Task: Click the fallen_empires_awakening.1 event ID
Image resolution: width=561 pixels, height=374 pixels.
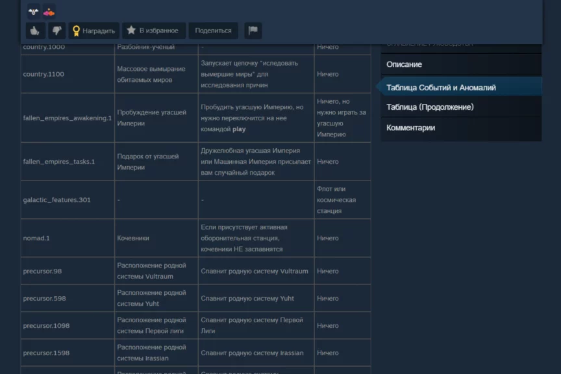Action: click(x=67, y=118)
